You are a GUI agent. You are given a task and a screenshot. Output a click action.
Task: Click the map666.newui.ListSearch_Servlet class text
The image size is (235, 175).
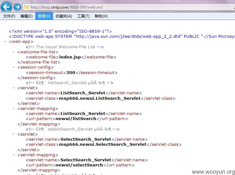100,98
